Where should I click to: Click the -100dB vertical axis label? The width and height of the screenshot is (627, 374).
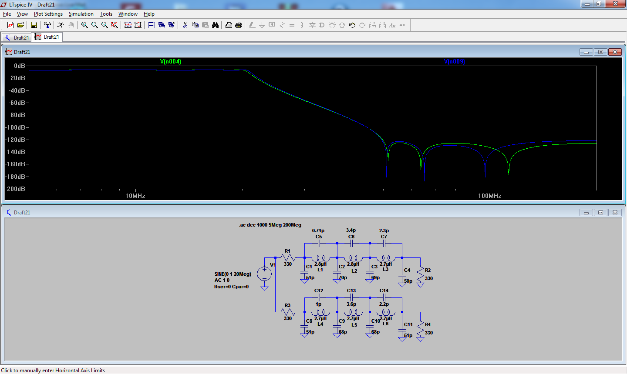pyautogui.click(x=16, y=127)
